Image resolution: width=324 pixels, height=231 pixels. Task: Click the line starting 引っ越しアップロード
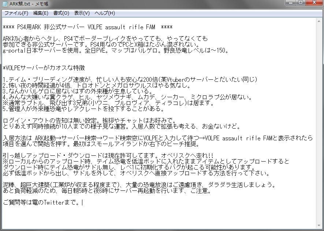coord(108,155)
